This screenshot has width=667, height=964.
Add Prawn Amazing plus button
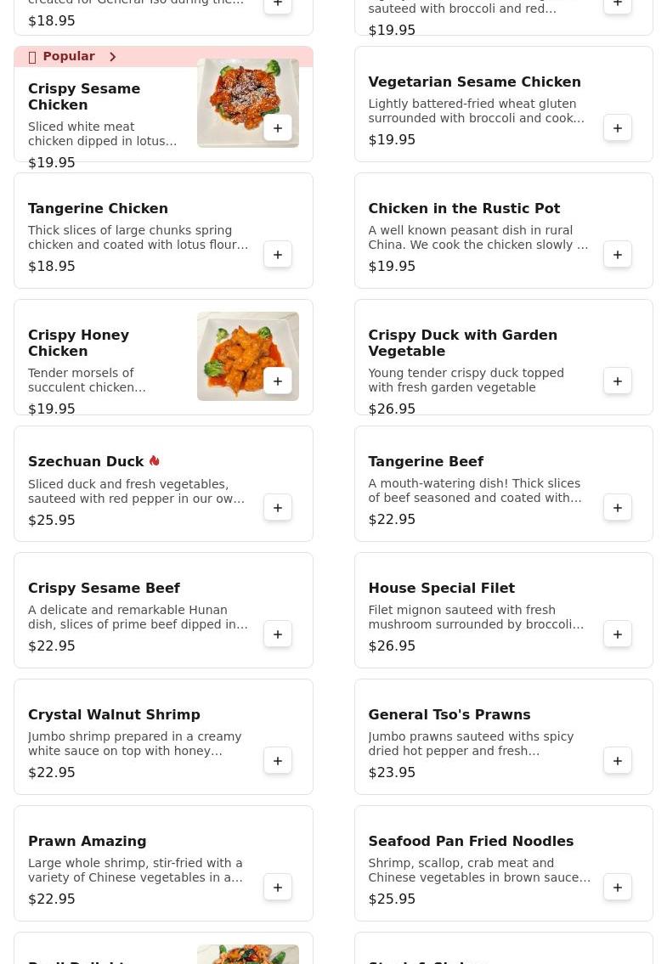tap(278, 888)
